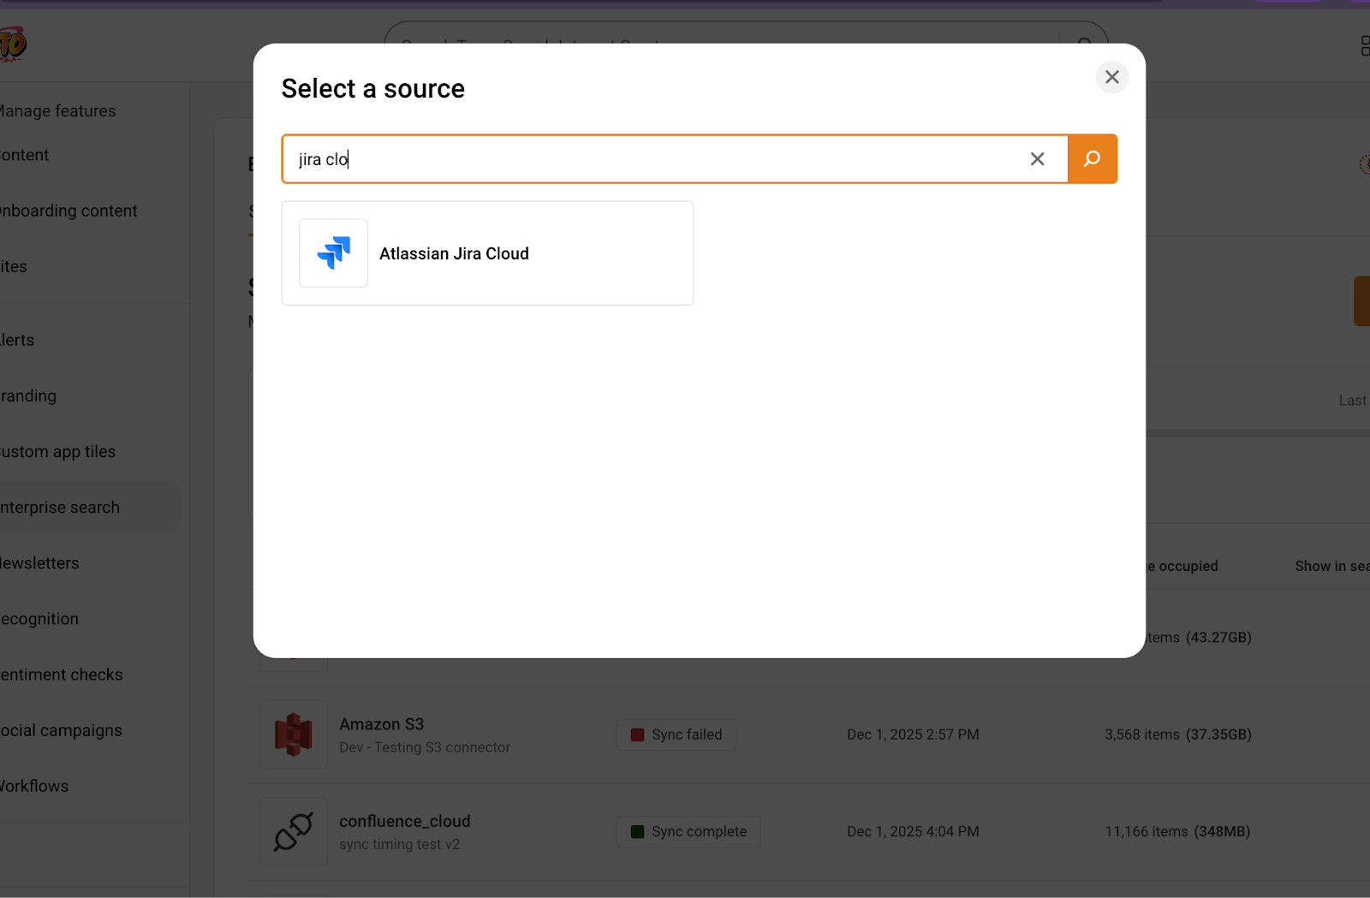This screenshot has width=1370, height=898.
Task: Open Workflows in the sidebar
Action: [34, 786]
